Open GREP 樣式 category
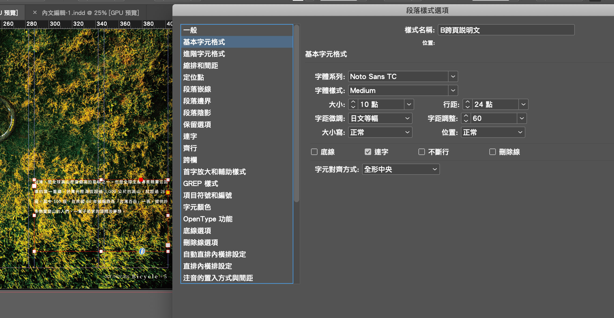Image resolution: width=614 pixels, height=318 pixels. (x=200, y=184)
